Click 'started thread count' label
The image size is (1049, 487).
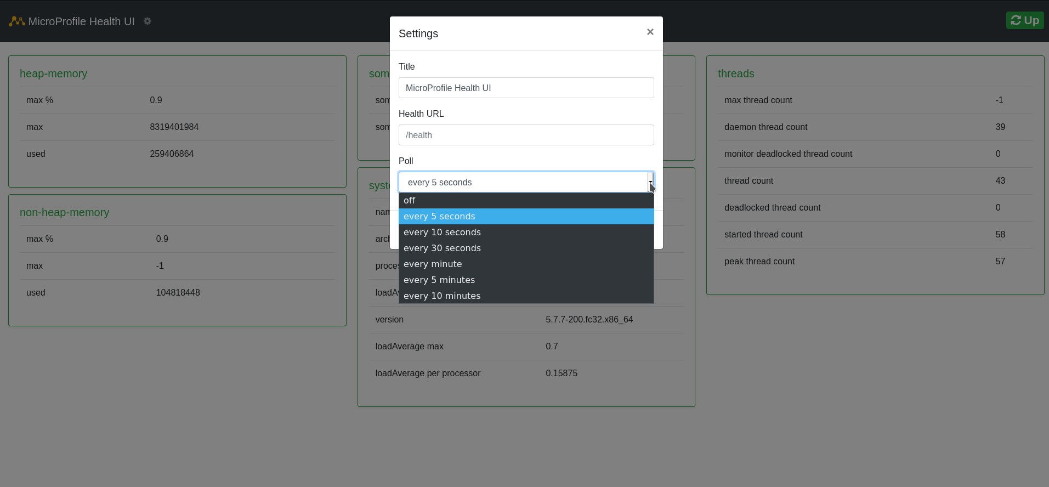pos(763,235)
